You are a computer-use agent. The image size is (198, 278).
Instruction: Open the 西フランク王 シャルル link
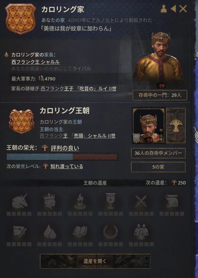coord(36,62)
